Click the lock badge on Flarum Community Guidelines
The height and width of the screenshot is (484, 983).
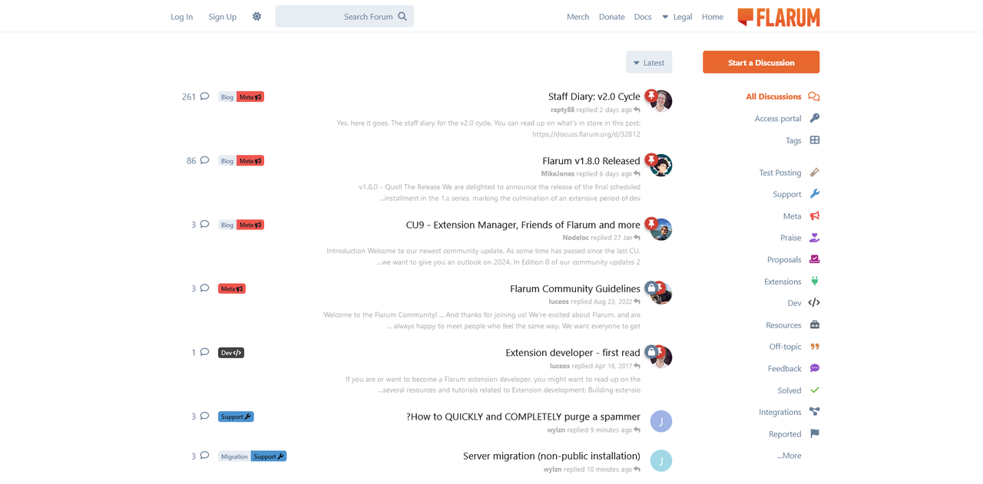point(651,288)
